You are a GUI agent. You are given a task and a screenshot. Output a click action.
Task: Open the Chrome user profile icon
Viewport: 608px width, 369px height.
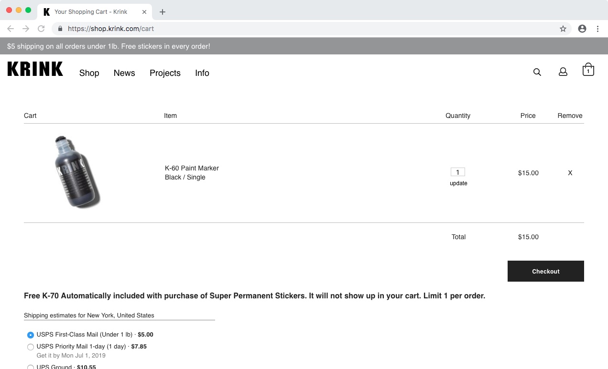pyautogui.click(x=582, y=29)
